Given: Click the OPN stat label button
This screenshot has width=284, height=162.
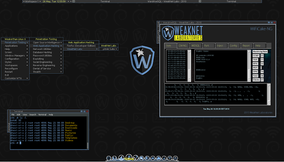Looking at the screenshot, I should (x=255, y=72).
